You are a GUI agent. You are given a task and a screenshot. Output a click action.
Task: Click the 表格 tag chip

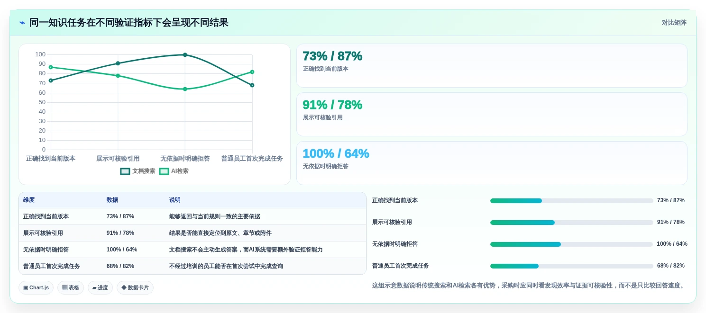tap(71, 287)
